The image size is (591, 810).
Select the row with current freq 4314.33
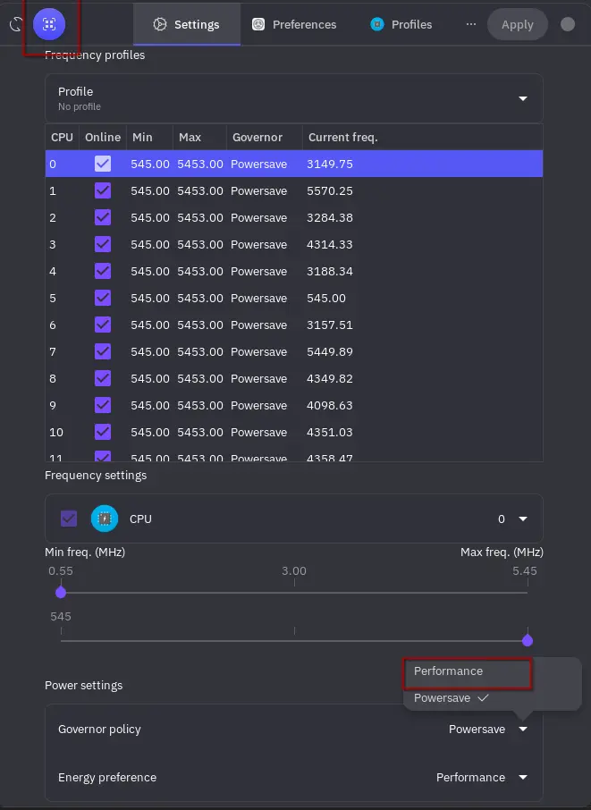click(294, 244)
